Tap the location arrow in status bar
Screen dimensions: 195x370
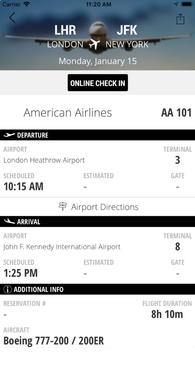[x=176, y=4]
